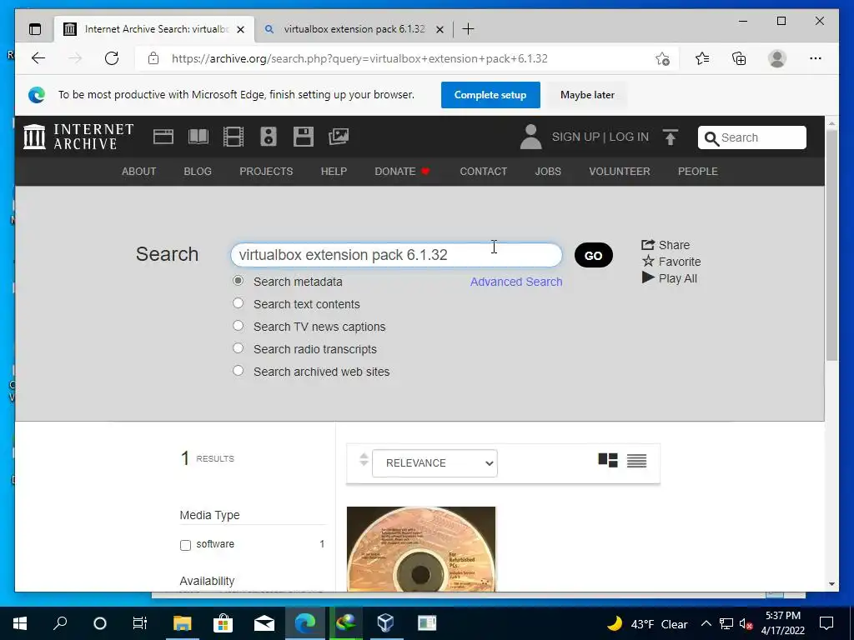
Task: Click the page vertical scrollbar thumb
Action: click(x=831, y=245)
